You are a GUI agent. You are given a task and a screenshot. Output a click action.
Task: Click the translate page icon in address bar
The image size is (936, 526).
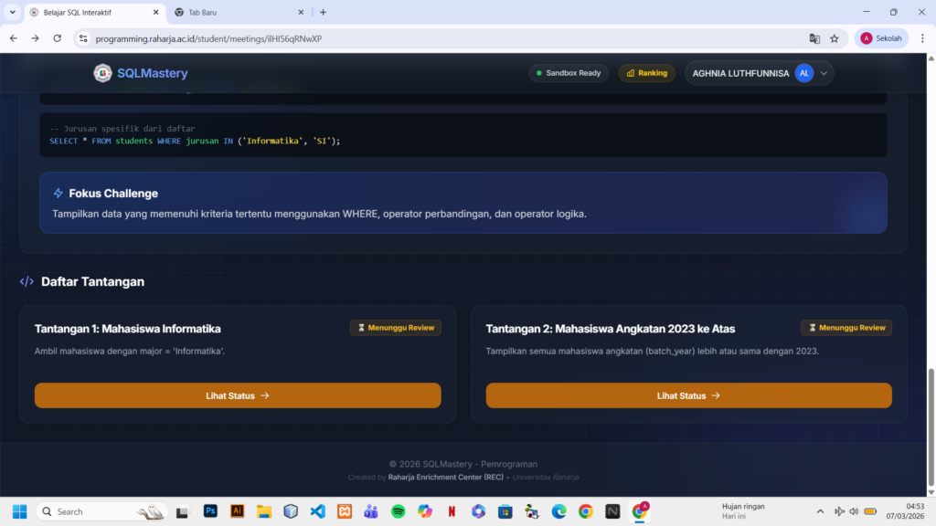814,38
